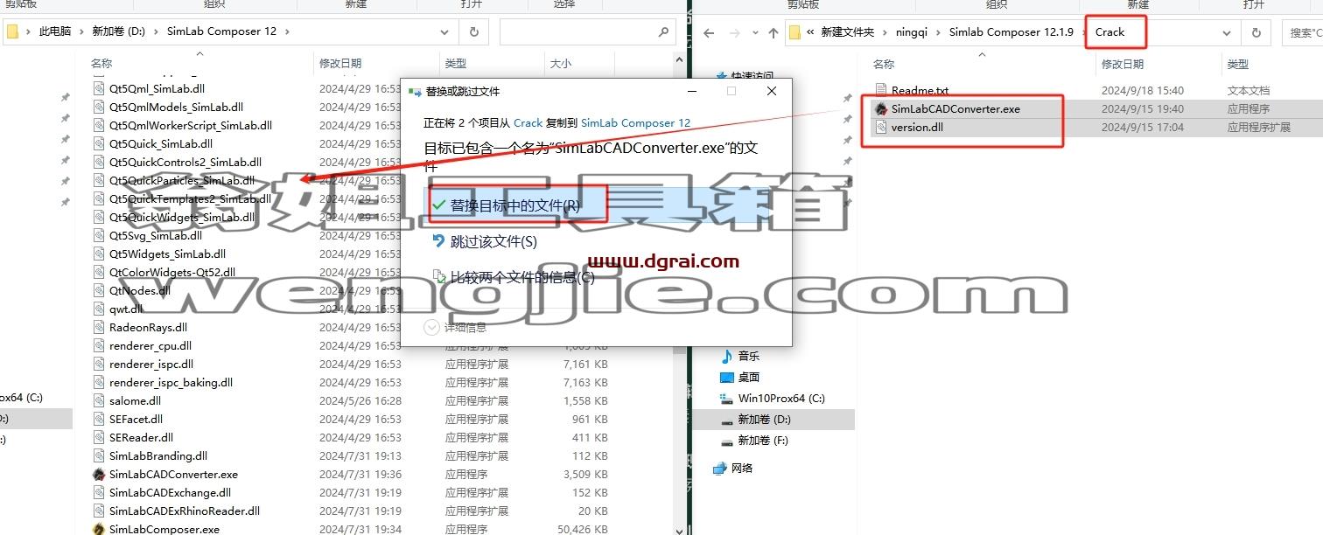Screen dimensions: 1323x535
Task: Click the 新建文件夹 breadcrumb segment
Action: click(x=847, y=32)
